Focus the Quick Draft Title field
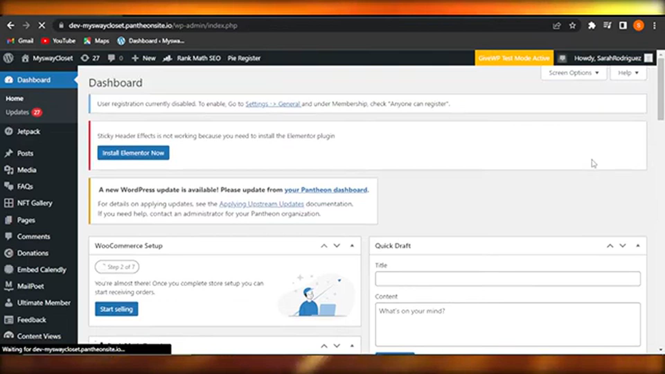This screenshot has width=665, height=374. point(508,279)
